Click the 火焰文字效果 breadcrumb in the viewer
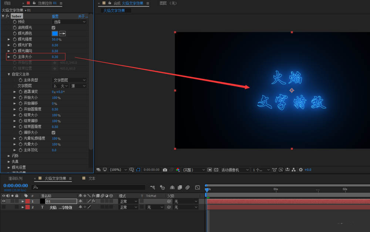Viewport: 370px width, 232px height. [x=114, y=11]
